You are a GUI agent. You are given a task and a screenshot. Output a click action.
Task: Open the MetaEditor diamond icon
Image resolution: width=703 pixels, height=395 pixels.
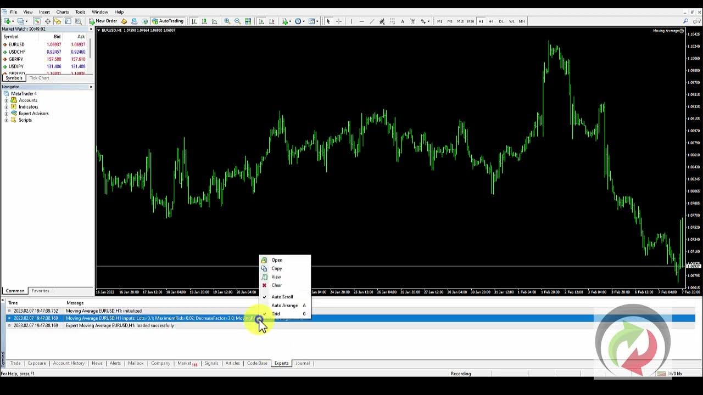tap(124, 21)
